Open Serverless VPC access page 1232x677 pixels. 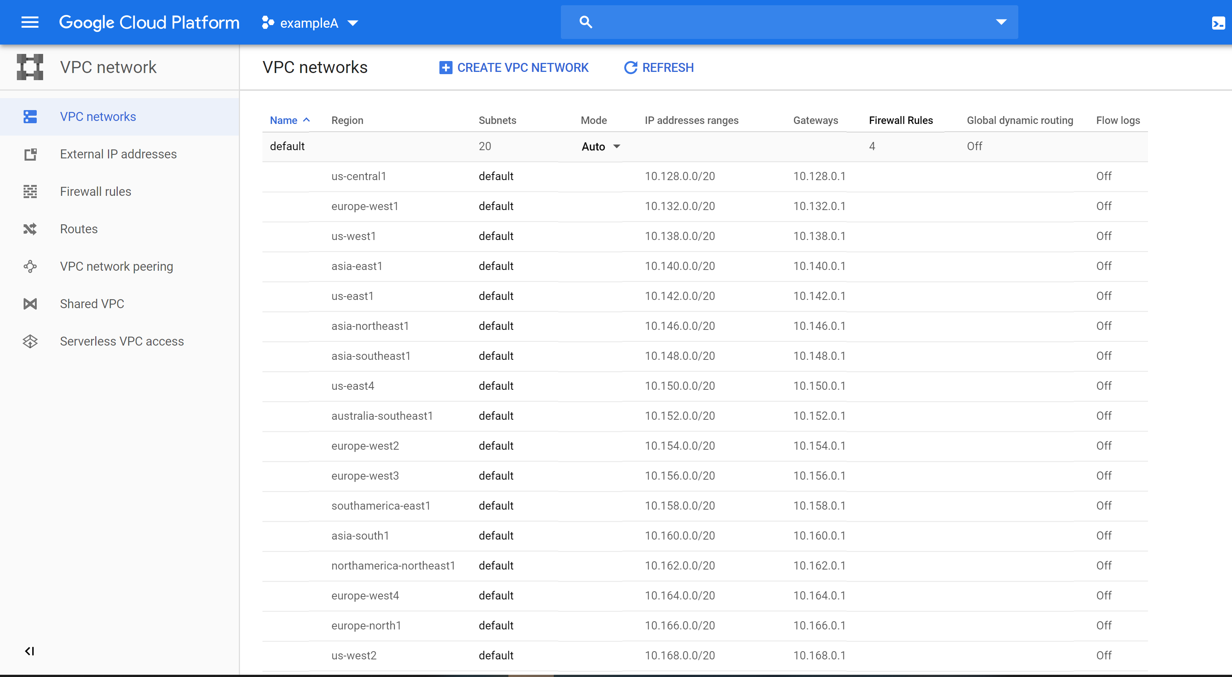pyautogui.click(x=121, y=341)
